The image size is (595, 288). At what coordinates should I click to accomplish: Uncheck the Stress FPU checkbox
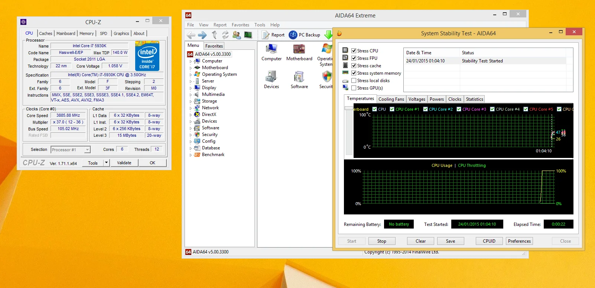click(x=354, y=58)
